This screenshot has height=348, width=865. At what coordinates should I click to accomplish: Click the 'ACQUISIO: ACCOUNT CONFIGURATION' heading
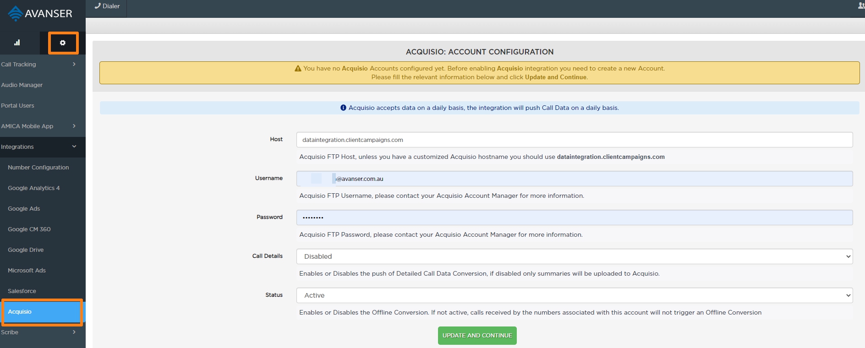pos(480,52)
